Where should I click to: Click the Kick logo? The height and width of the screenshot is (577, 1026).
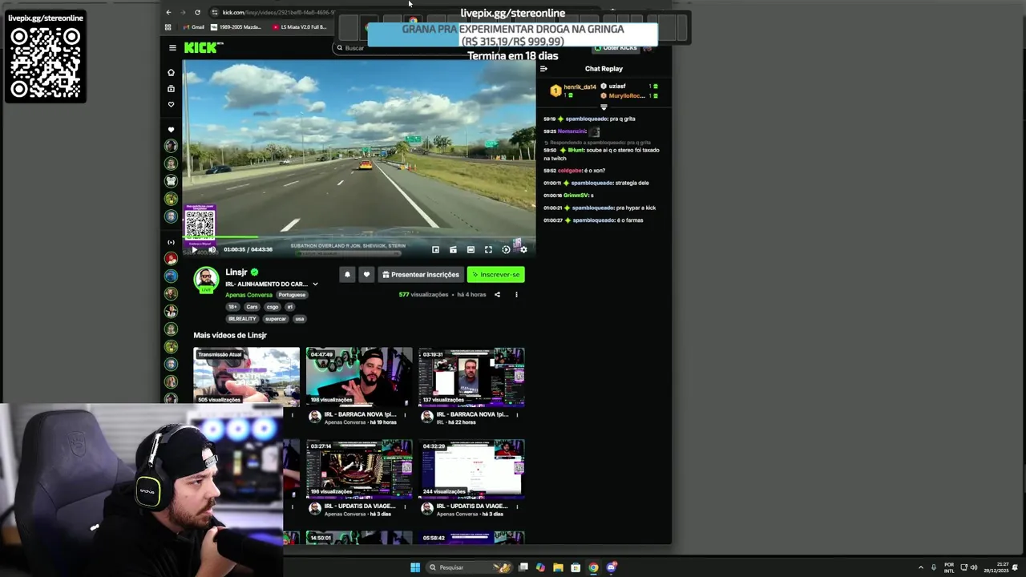(200, 48)
